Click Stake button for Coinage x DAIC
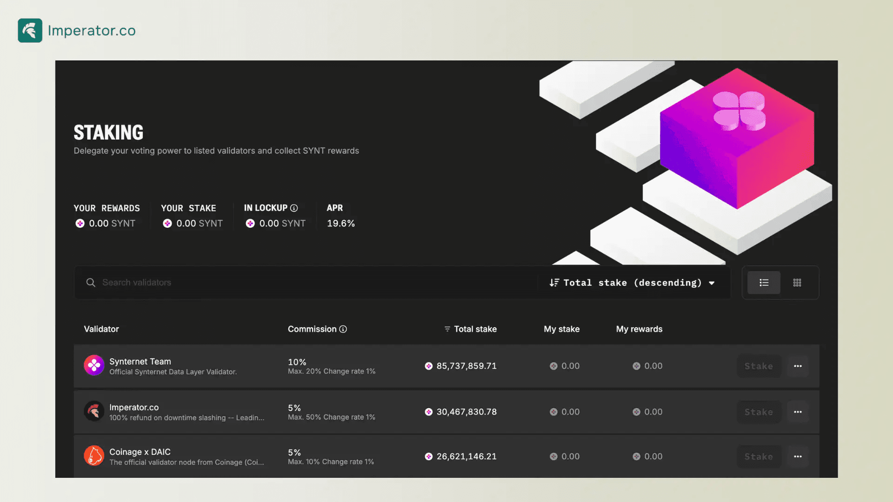Image resolution: width=893 pixels, height=502 pixels. click(x=759, y=456)
